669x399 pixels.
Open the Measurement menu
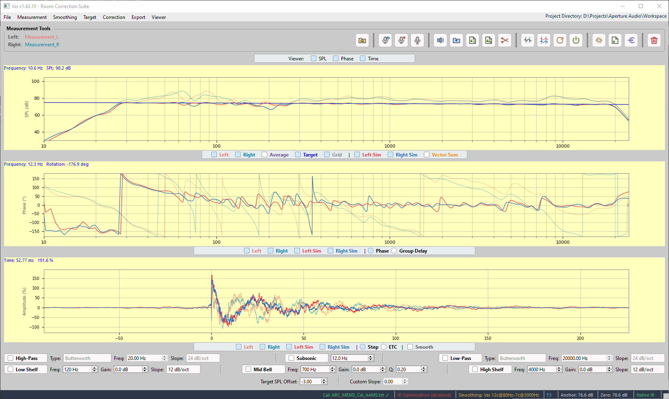[x=32, y=17]
